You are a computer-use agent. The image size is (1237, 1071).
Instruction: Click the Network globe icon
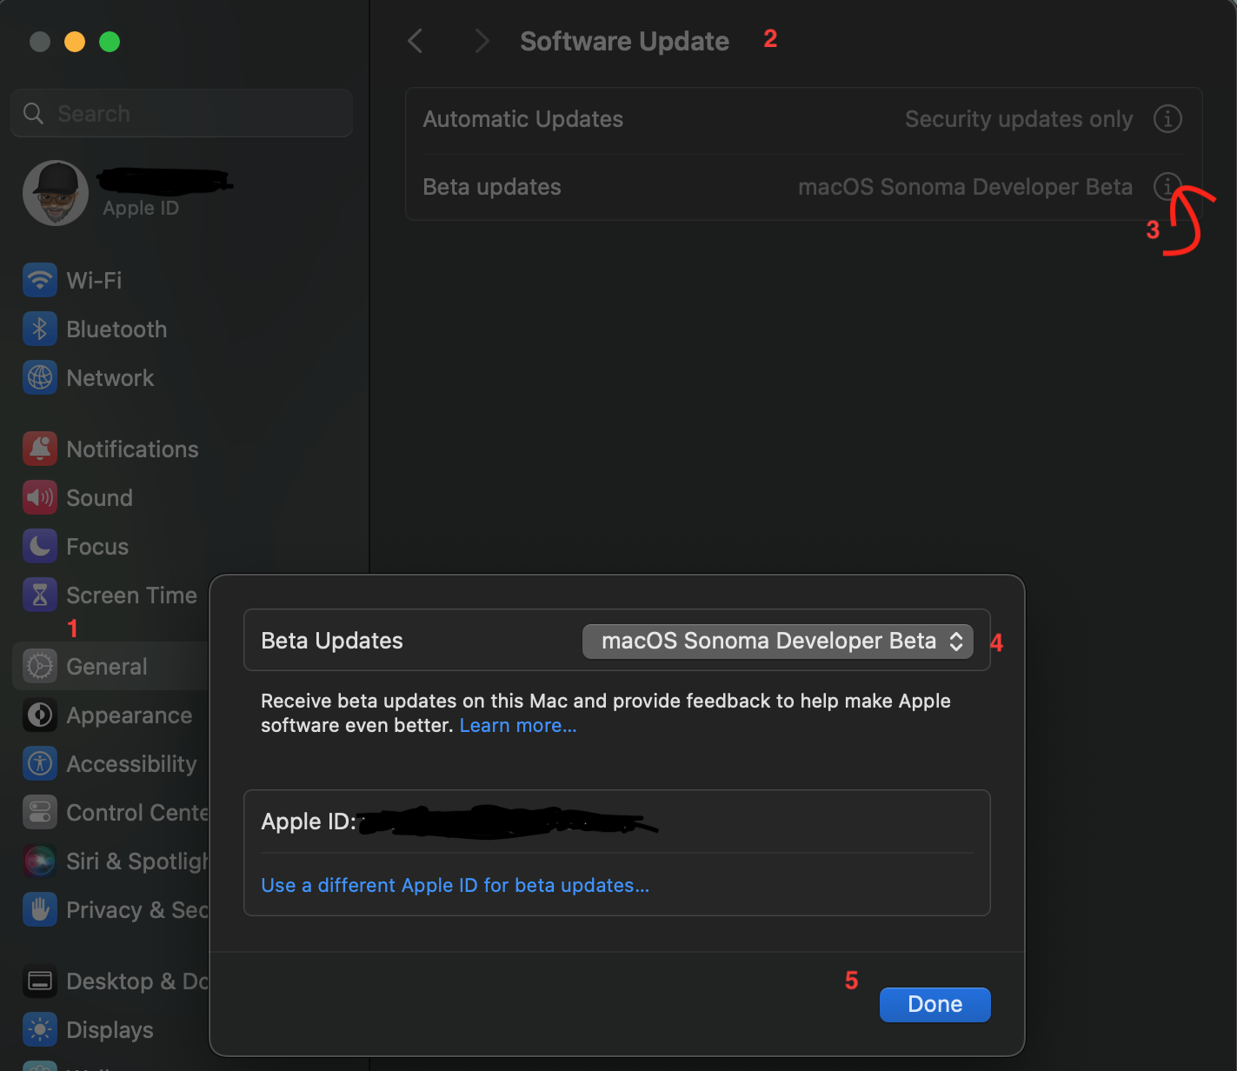point(40,377)
